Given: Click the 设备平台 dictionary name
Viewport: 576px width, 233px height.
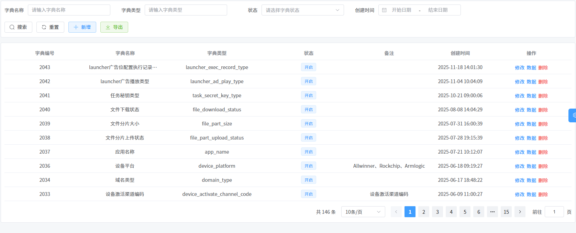Looking at the screenshot, I should click(125, 166).
